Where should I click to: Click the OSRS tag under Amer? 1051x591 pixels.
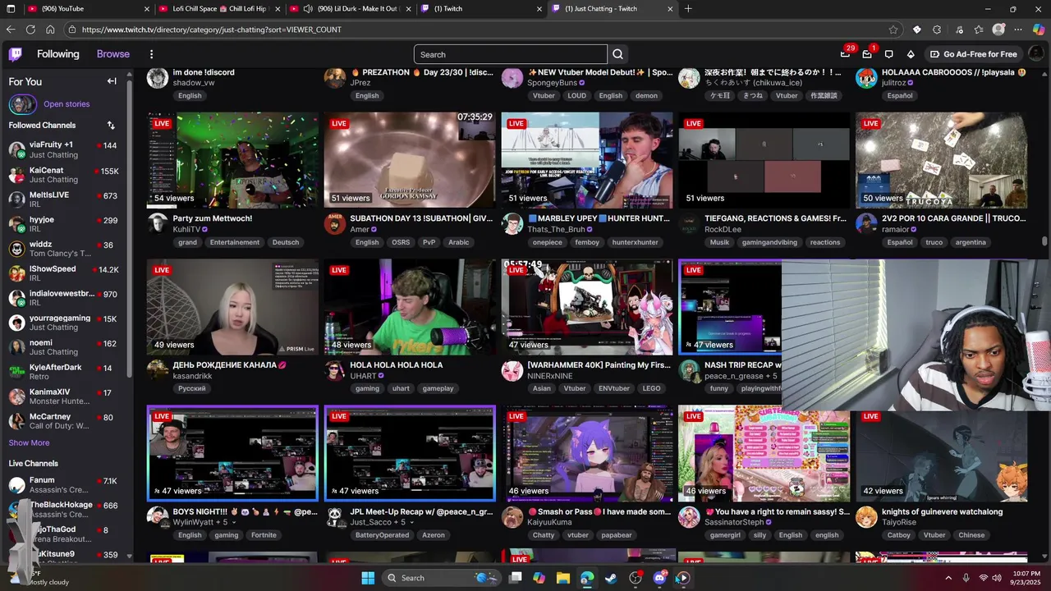[x=401, y=242]
